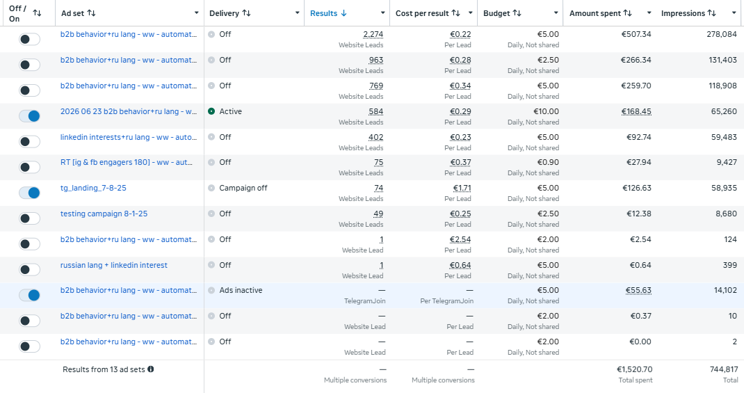Click the Delivery column sort arrows icon
The image size is (744, 393).
pyautogui.click(x=246, y=13)
